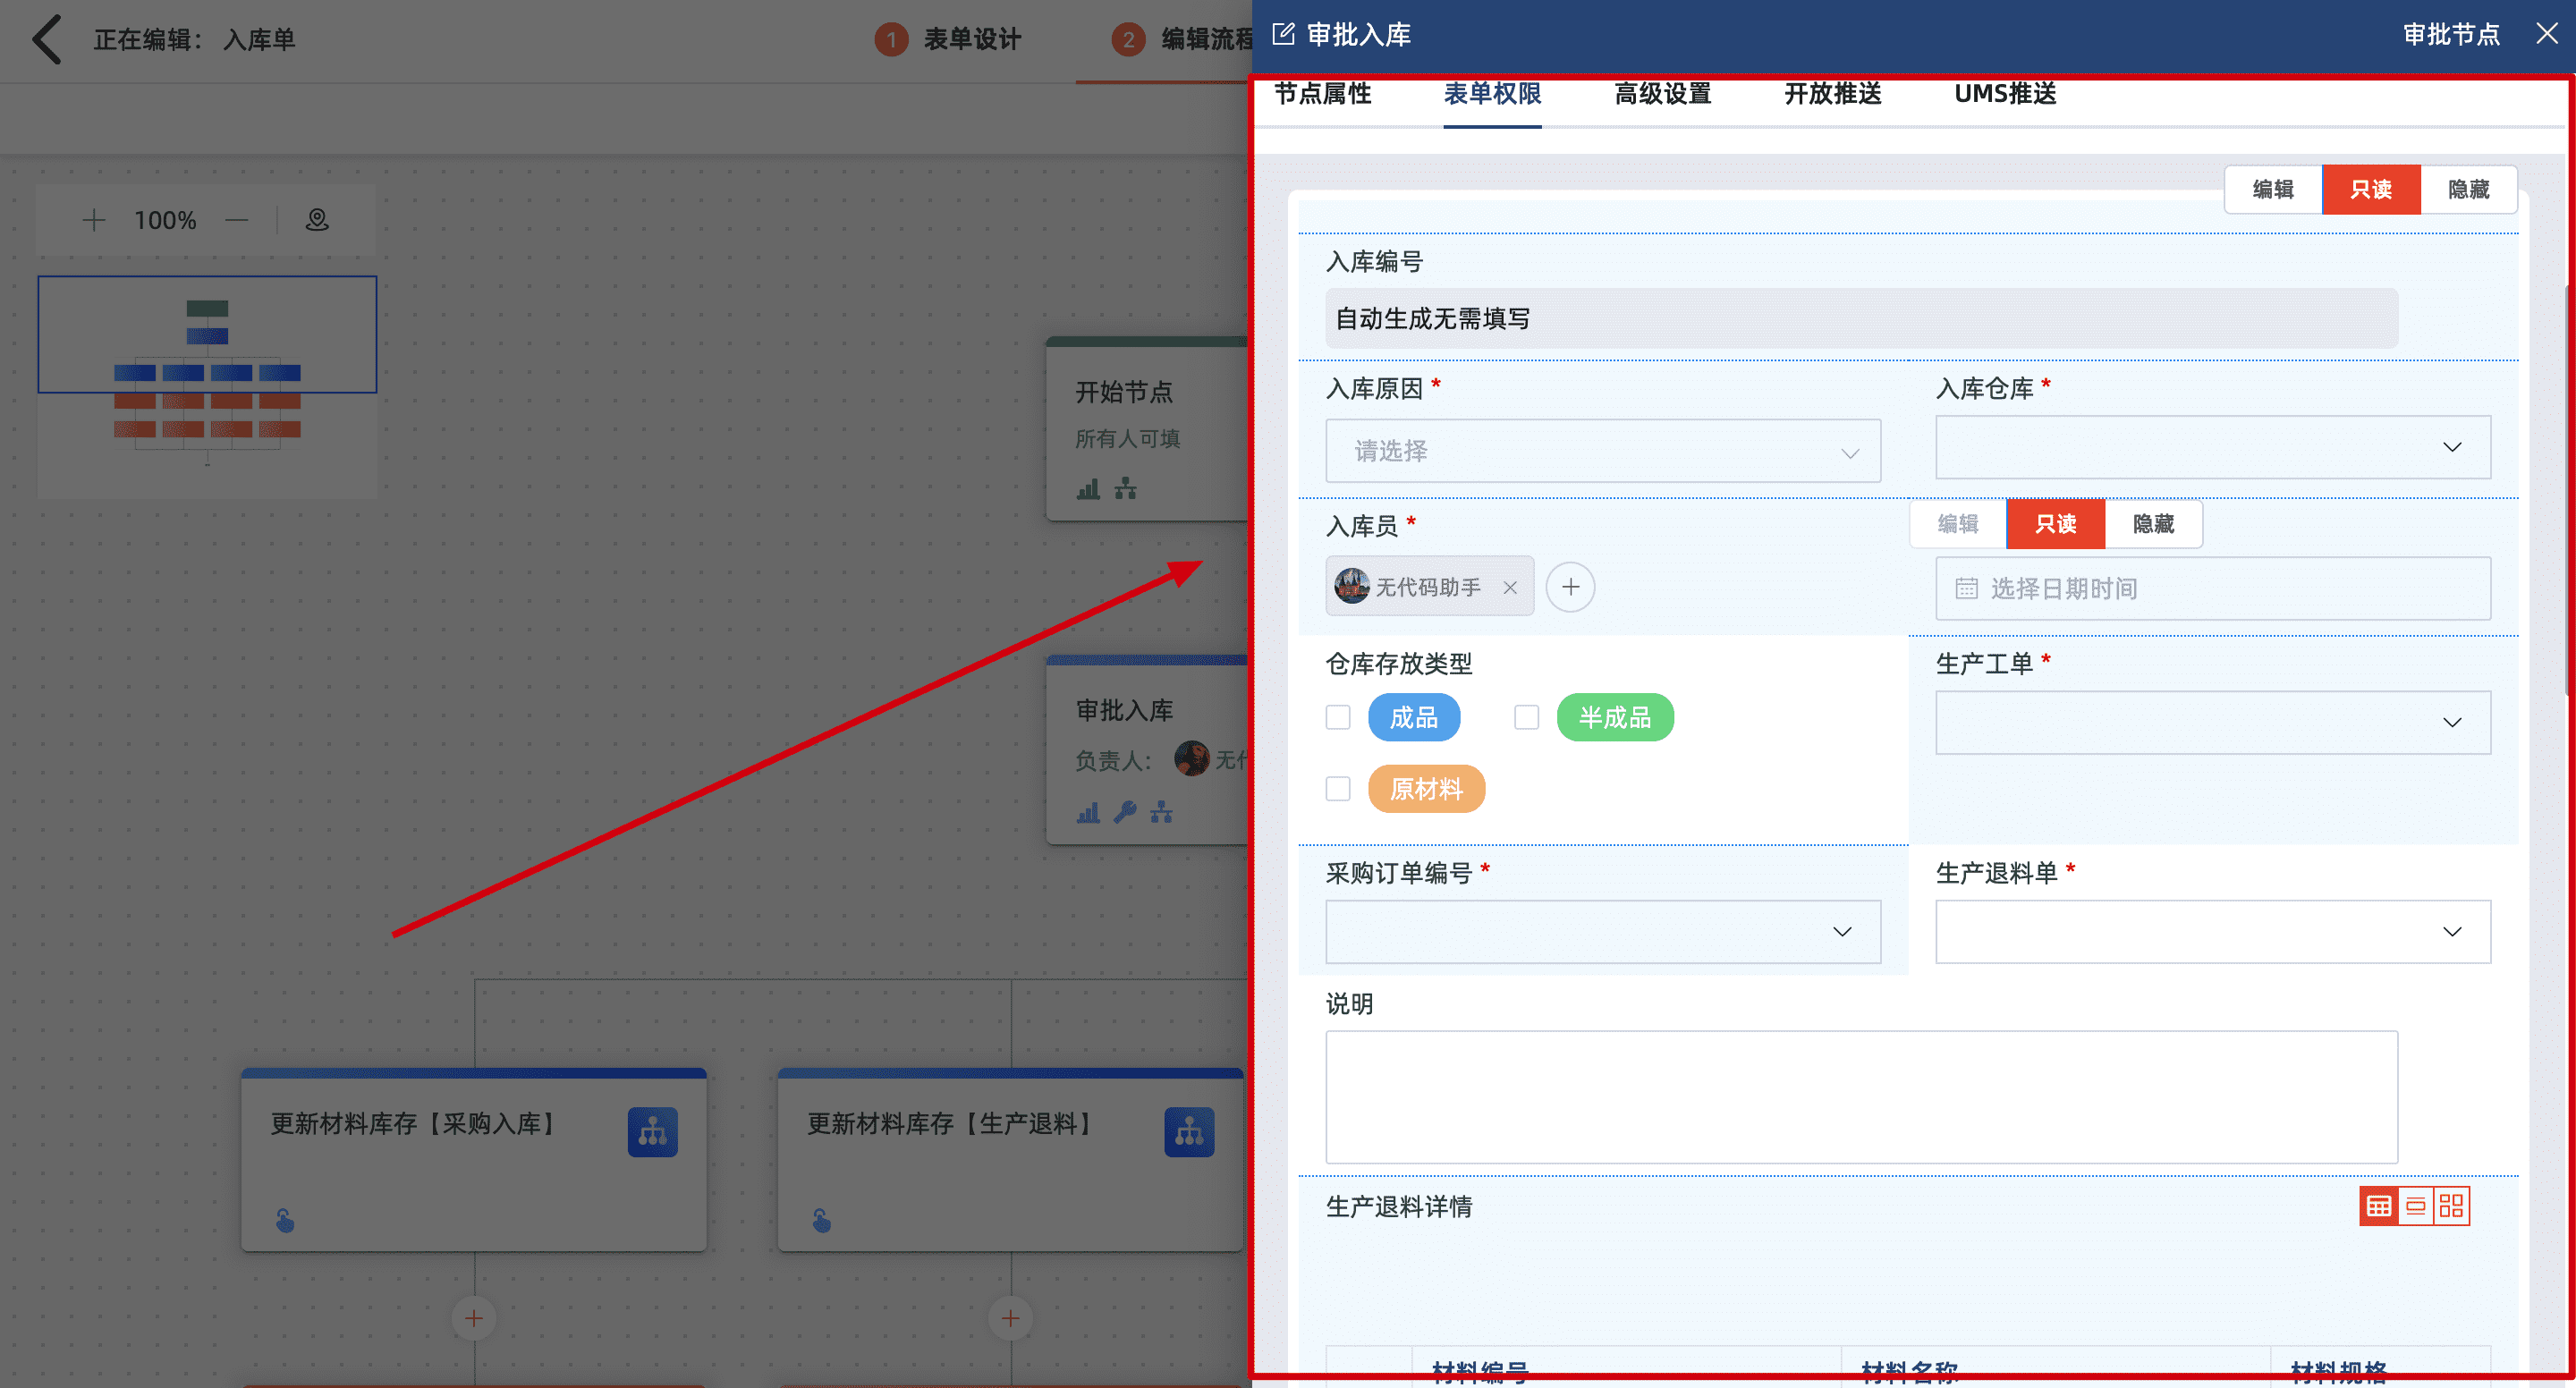2576x1388 pixels.
Task: Click the zoom-out minus icon on canvas
Action: (237, 220)
